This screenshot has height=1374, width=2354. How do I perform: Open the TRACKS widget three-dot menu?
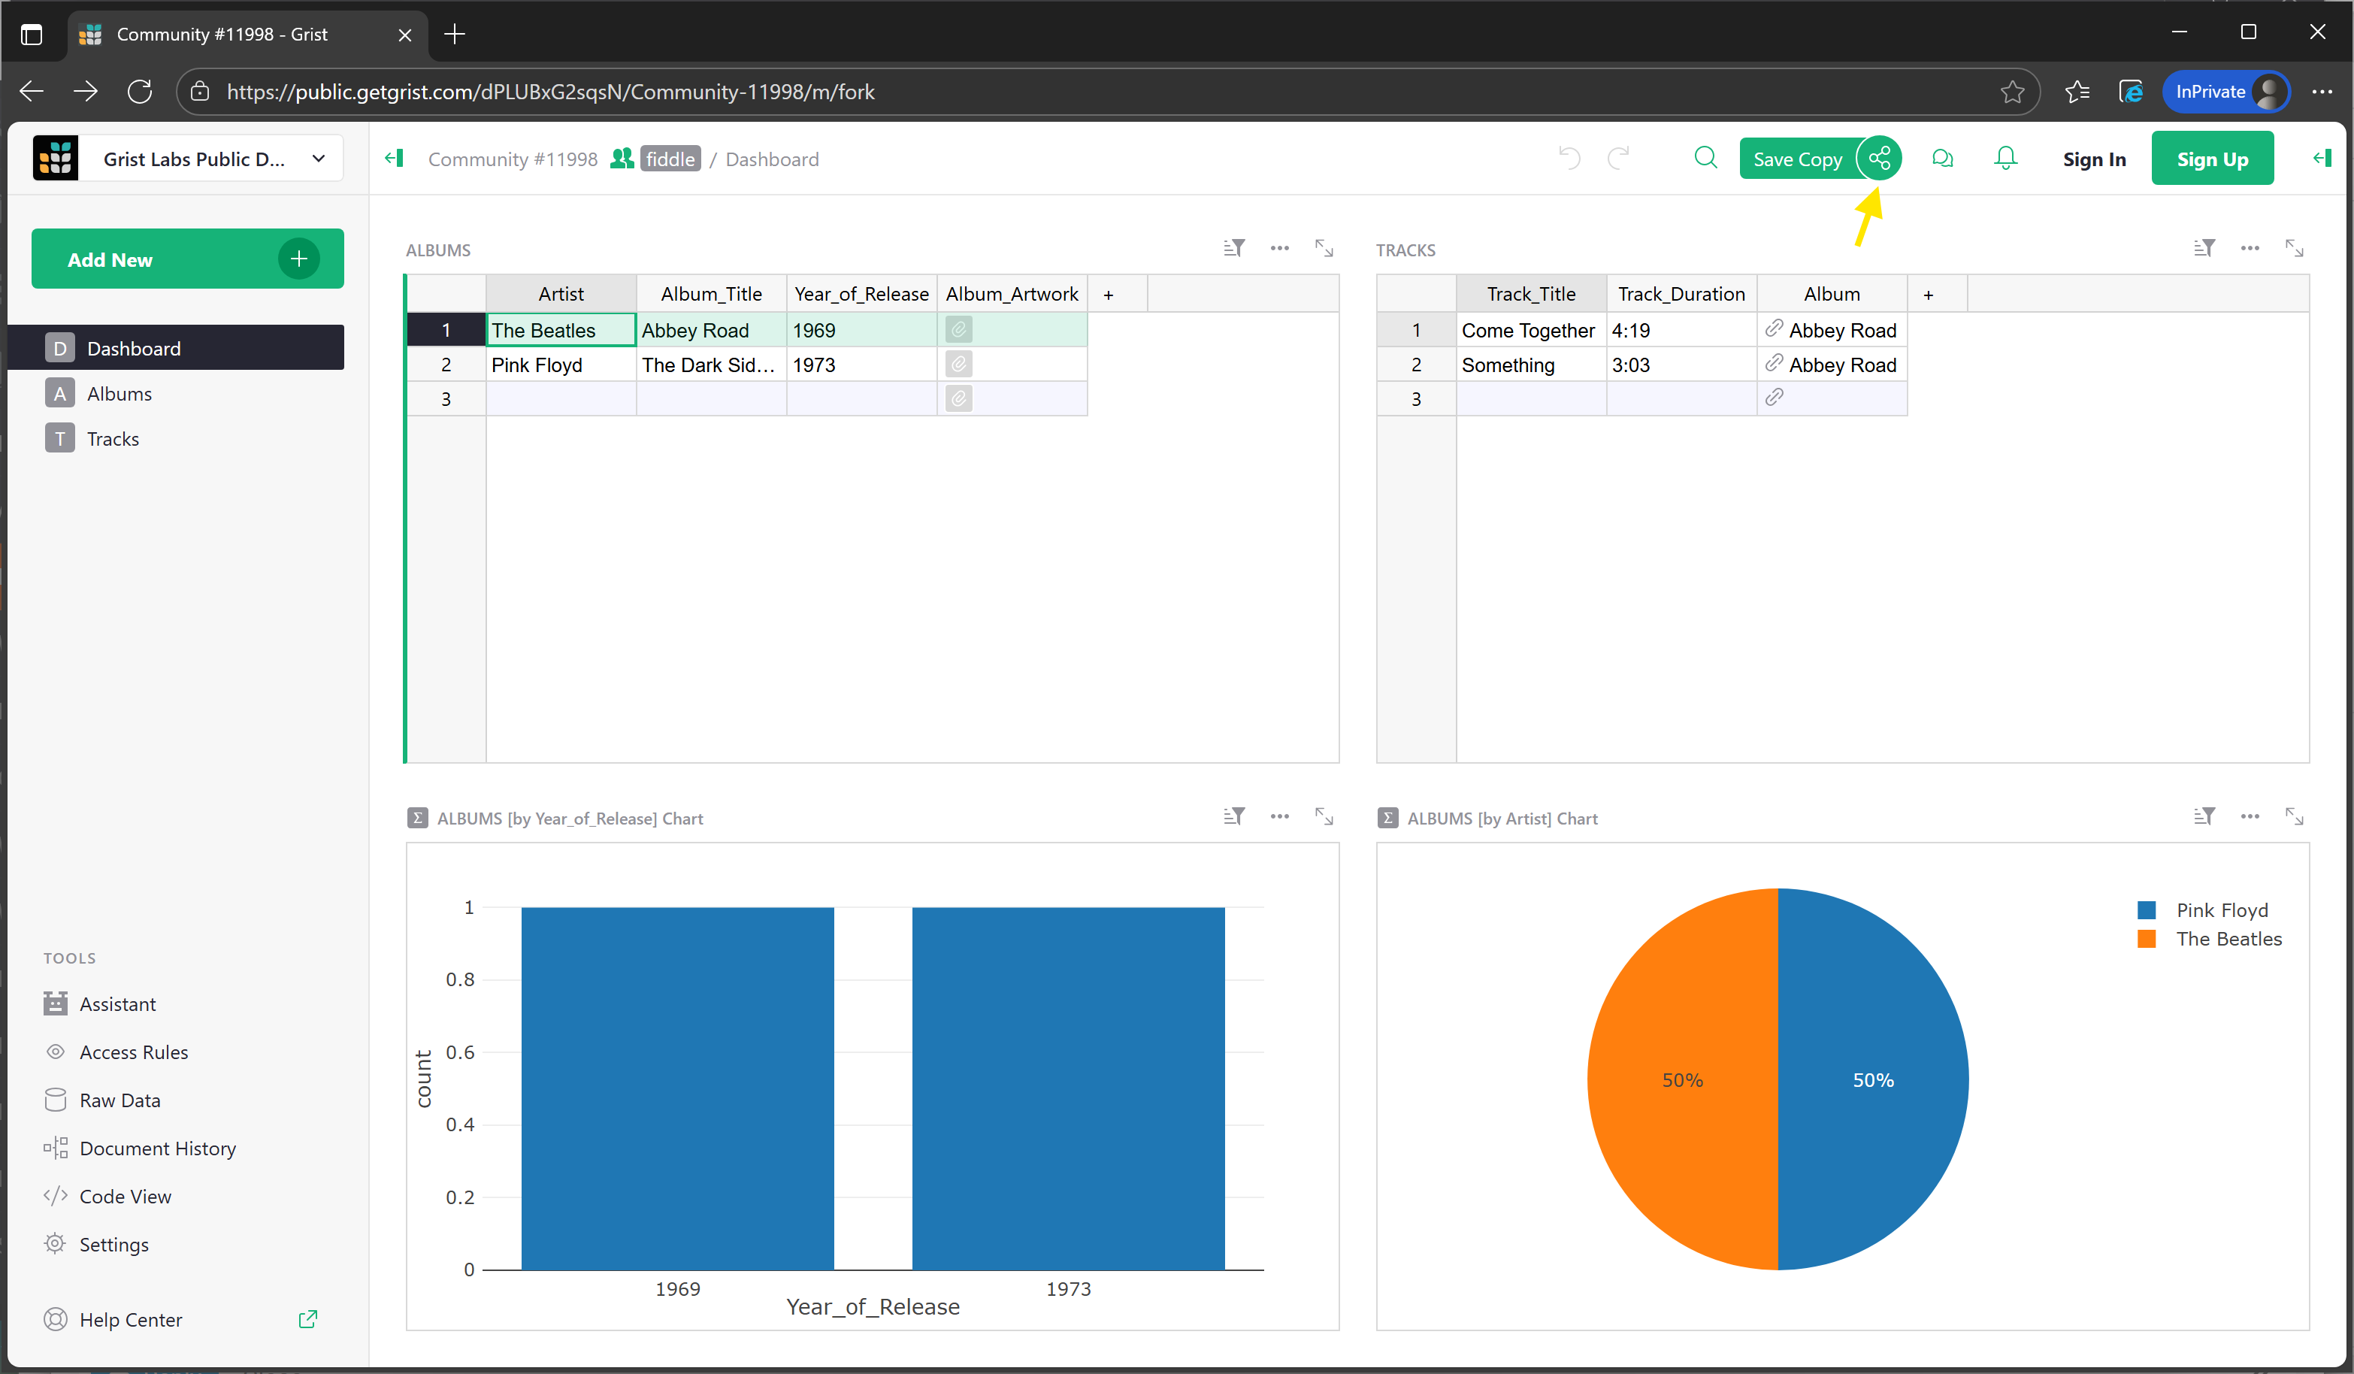click(2249, 249)
